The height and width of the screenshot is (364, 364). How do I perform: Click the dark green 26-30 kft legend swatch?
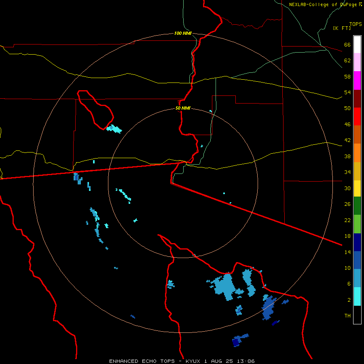[357, 206]
